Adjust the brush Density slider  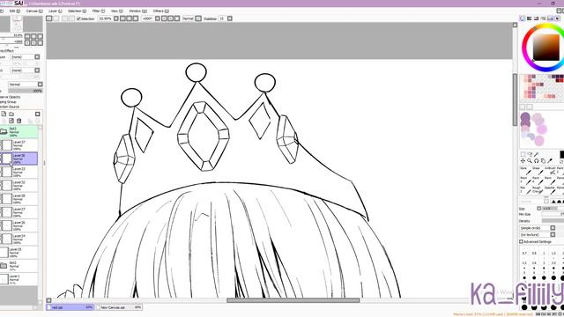[x=553, y=221]
